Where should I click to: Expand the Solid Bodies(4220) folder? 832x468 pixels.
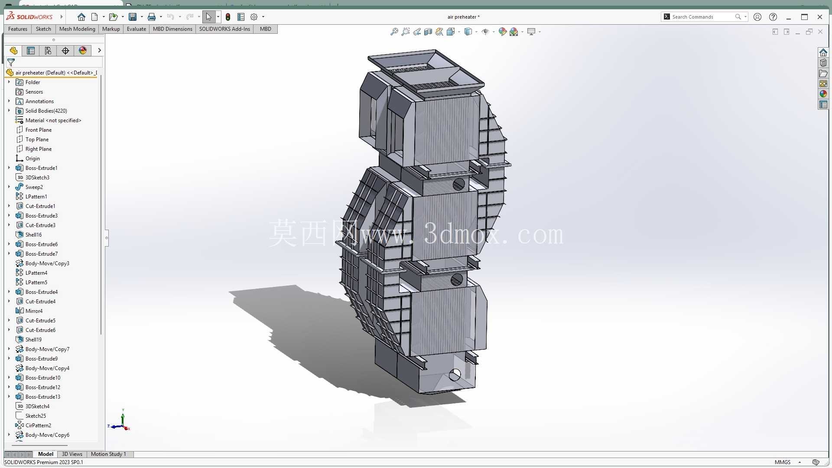[x=9, y=110]
